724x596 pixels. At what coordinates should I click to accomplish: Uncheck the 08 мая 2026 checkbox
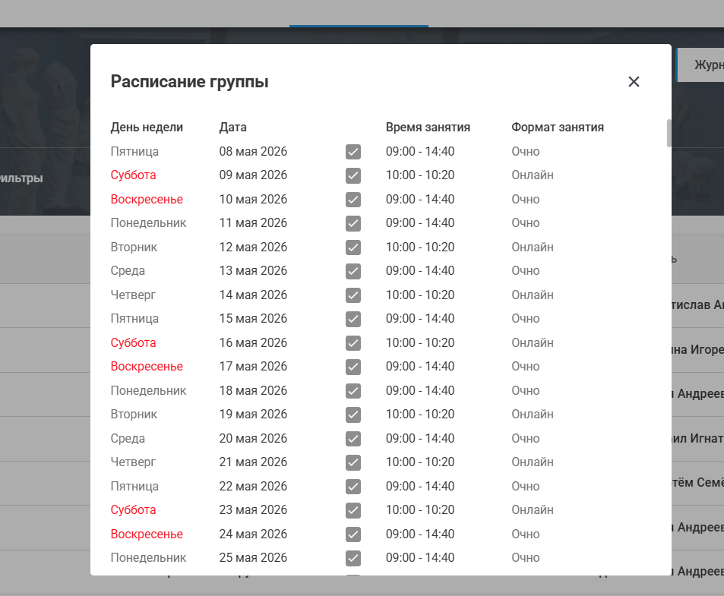tap(353, 152)
